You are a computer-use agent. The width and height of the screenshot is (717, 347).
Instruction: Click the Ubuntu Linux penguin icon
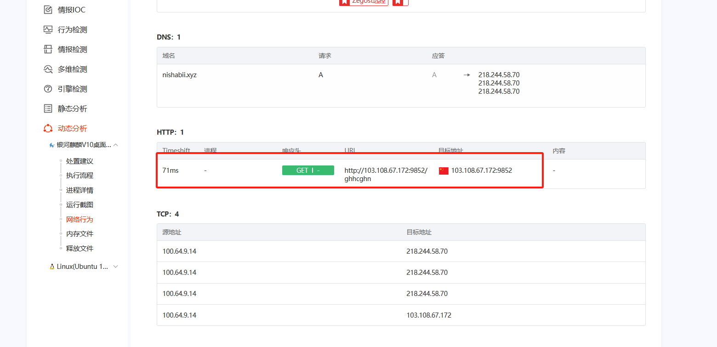point(52,267)
